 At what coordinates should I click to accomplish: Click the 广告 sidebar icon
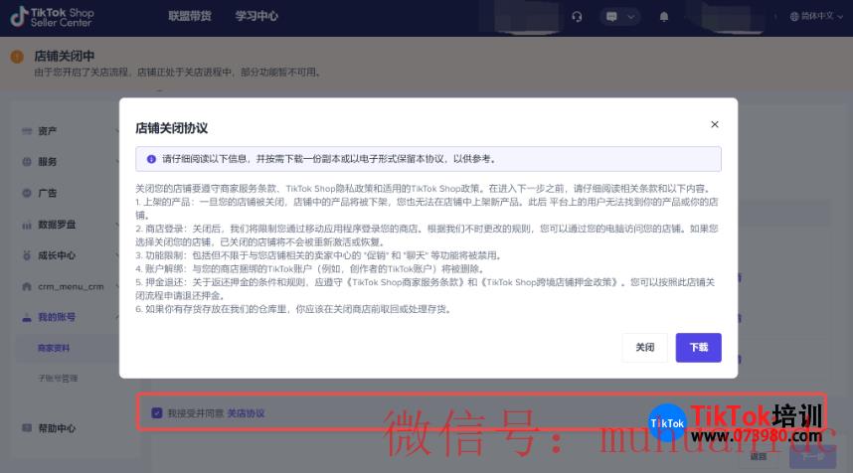(27, 193)
